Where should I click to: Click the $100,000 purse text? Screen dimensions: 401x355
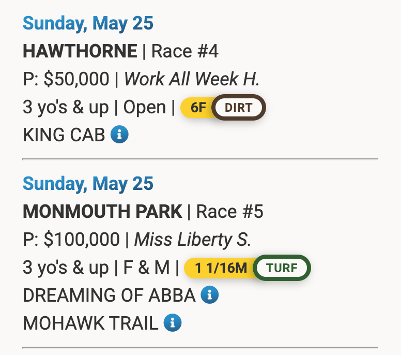82,240
